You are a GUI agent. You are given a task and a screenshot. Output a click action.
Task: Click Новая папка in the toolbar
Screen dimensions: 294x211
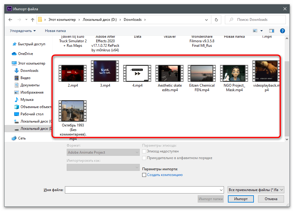[55, 31]
